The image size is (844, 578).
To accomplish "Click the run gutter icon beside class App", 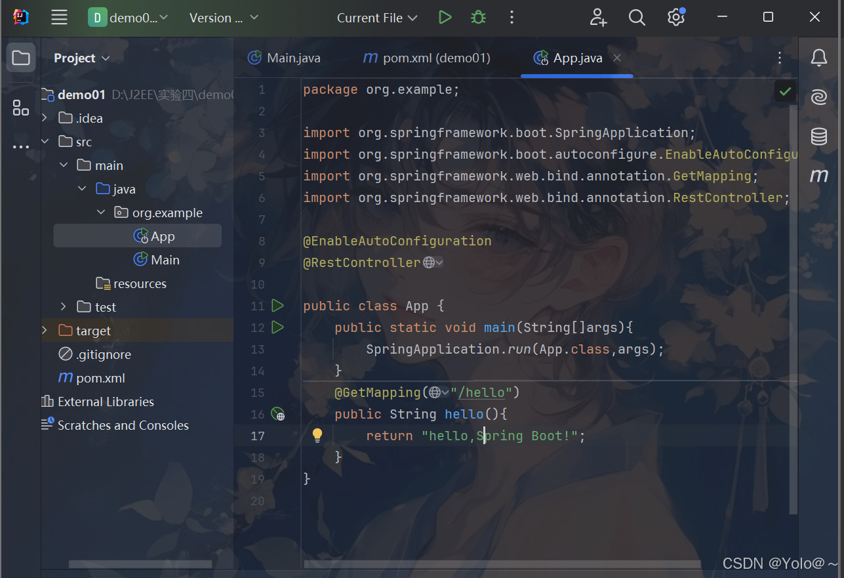I will click(277, 305).
